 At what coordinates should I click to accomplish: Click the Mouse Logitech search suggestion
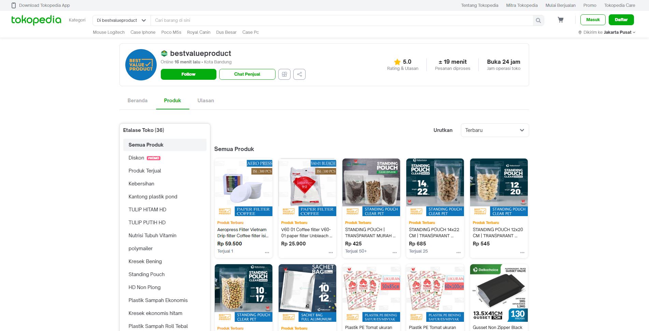[109, 32]
